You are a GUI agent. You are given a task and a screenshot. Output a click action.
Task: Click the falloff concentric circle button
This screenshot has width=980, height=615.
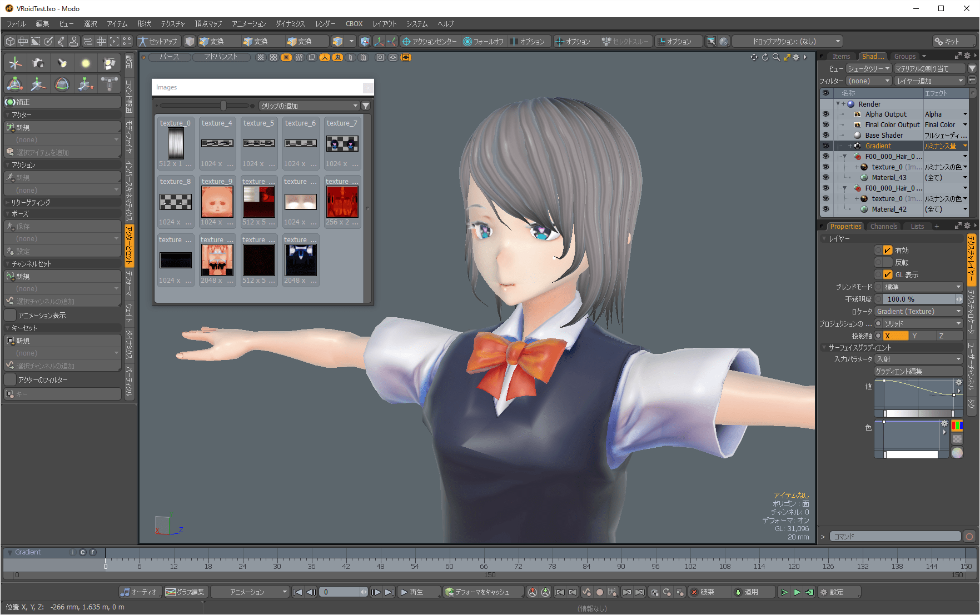[x=484, y=41]
